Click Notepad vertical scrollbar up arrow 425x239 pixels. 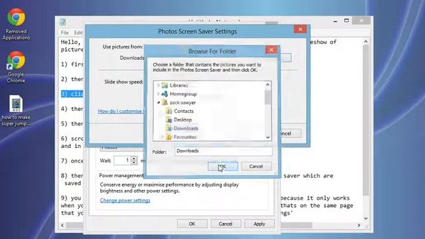pos(366,41)
